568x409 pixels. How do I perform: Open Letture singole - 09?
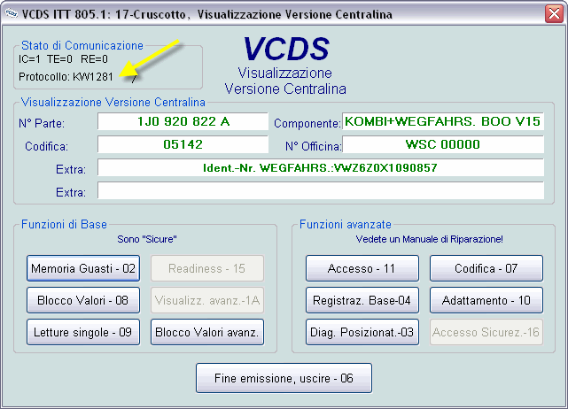coord(83,332)
